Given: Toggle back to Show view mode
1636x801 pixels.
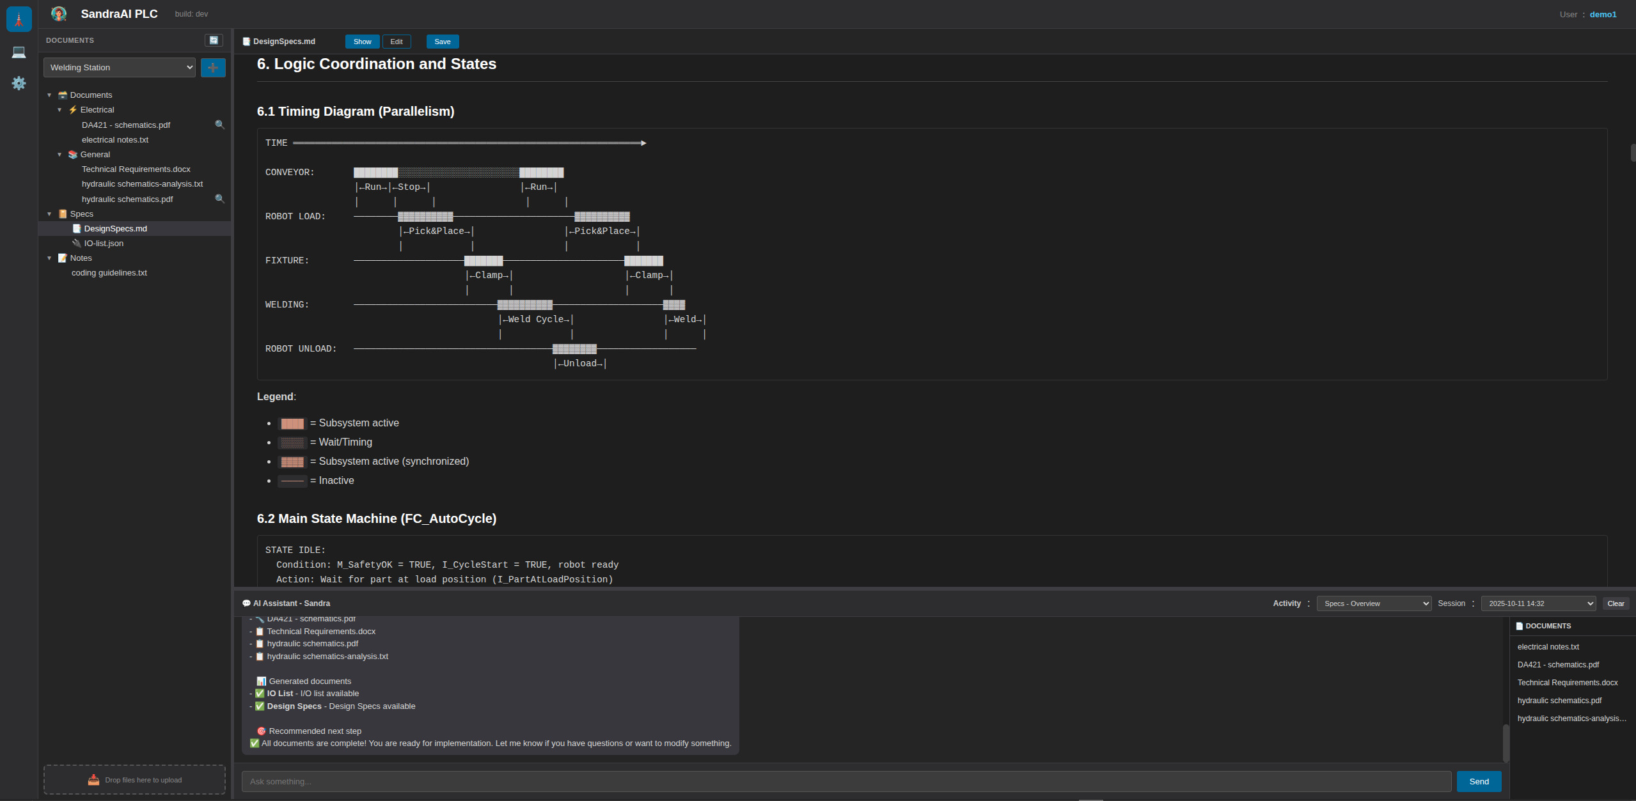Looking at the screenshot, I should pyautogui.click(x=362, y=41).
